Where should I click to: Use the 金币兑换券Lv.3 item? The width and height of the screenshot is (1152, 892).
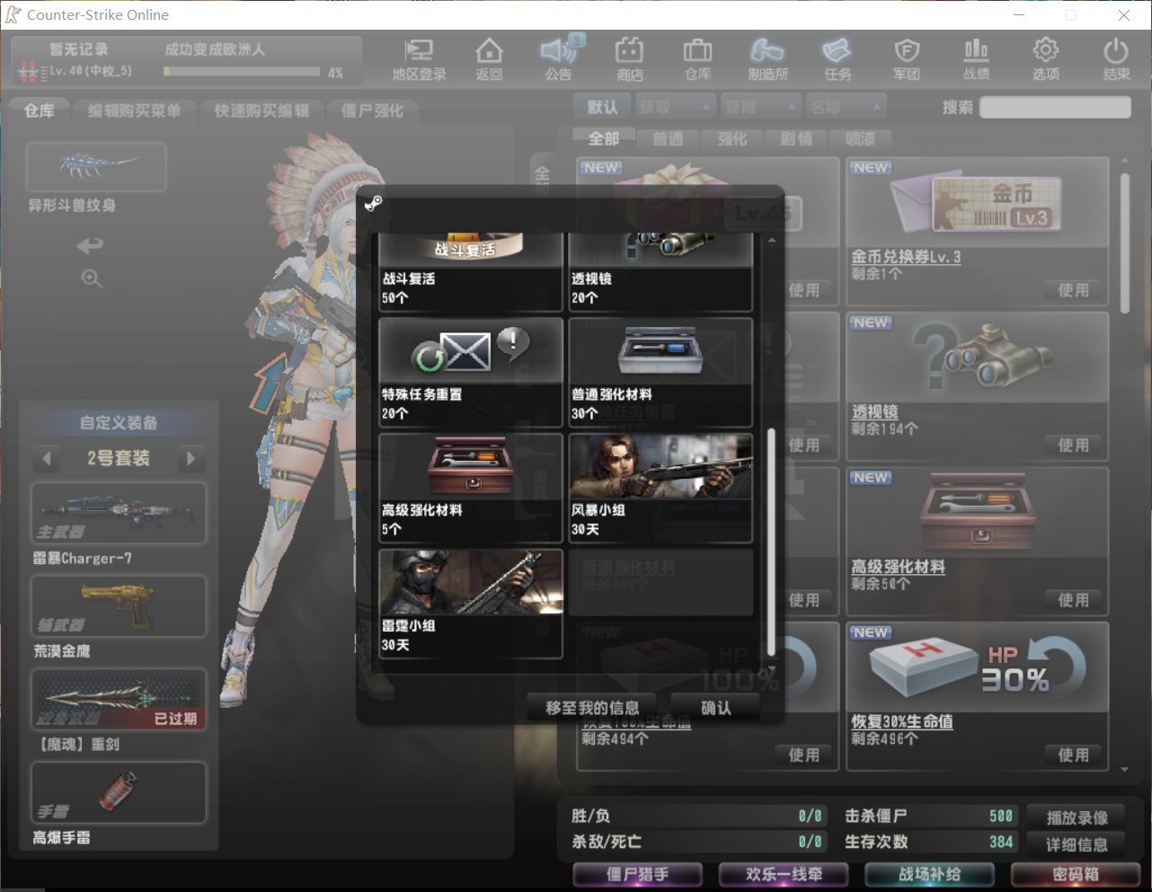[1074, 290]
